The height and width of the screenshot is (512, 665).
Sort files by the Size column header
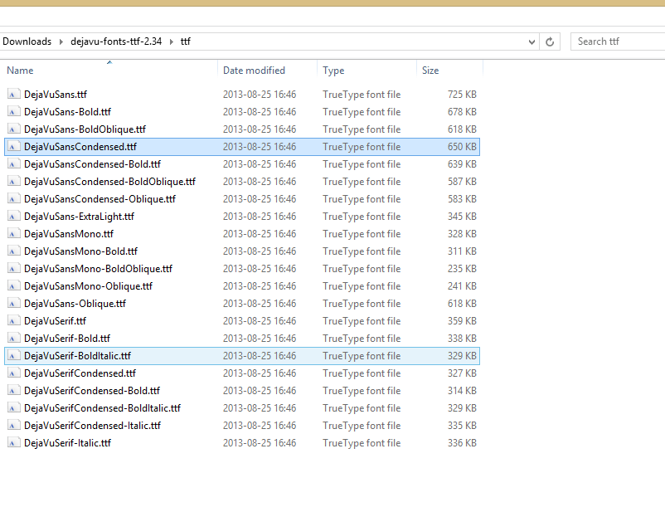430,71
